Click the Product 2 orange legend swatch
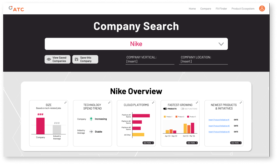This screenshot has height=164, width=277. point(176,117)
